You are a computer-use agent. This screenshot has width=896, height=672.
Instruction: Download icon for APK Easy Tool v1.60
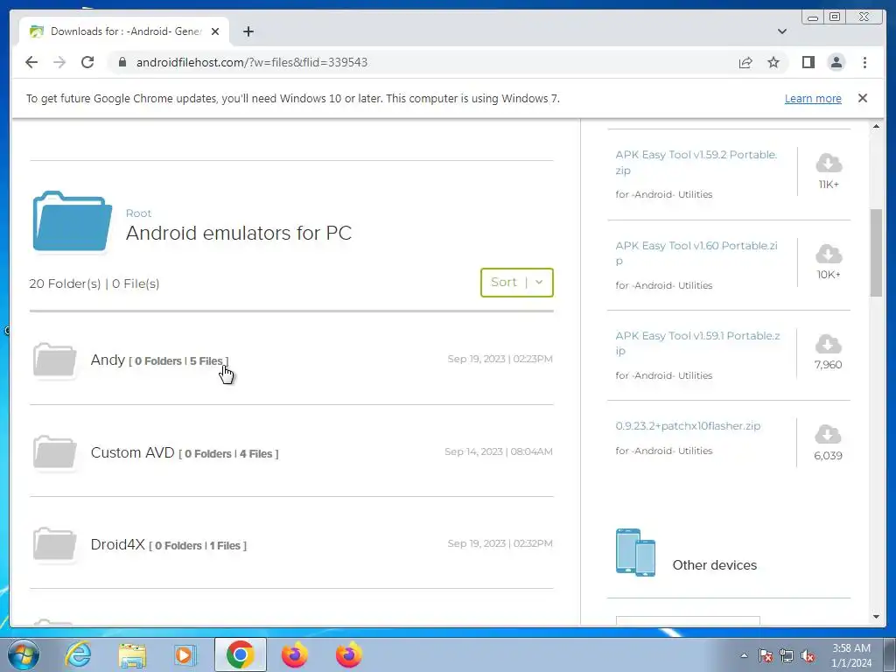click(829, 254)
